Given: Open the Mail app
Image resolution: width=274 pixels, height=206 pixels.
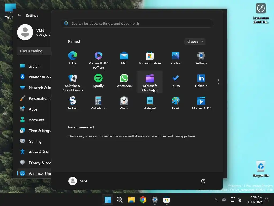Looking at the screenshot, I should coord(124,58).
